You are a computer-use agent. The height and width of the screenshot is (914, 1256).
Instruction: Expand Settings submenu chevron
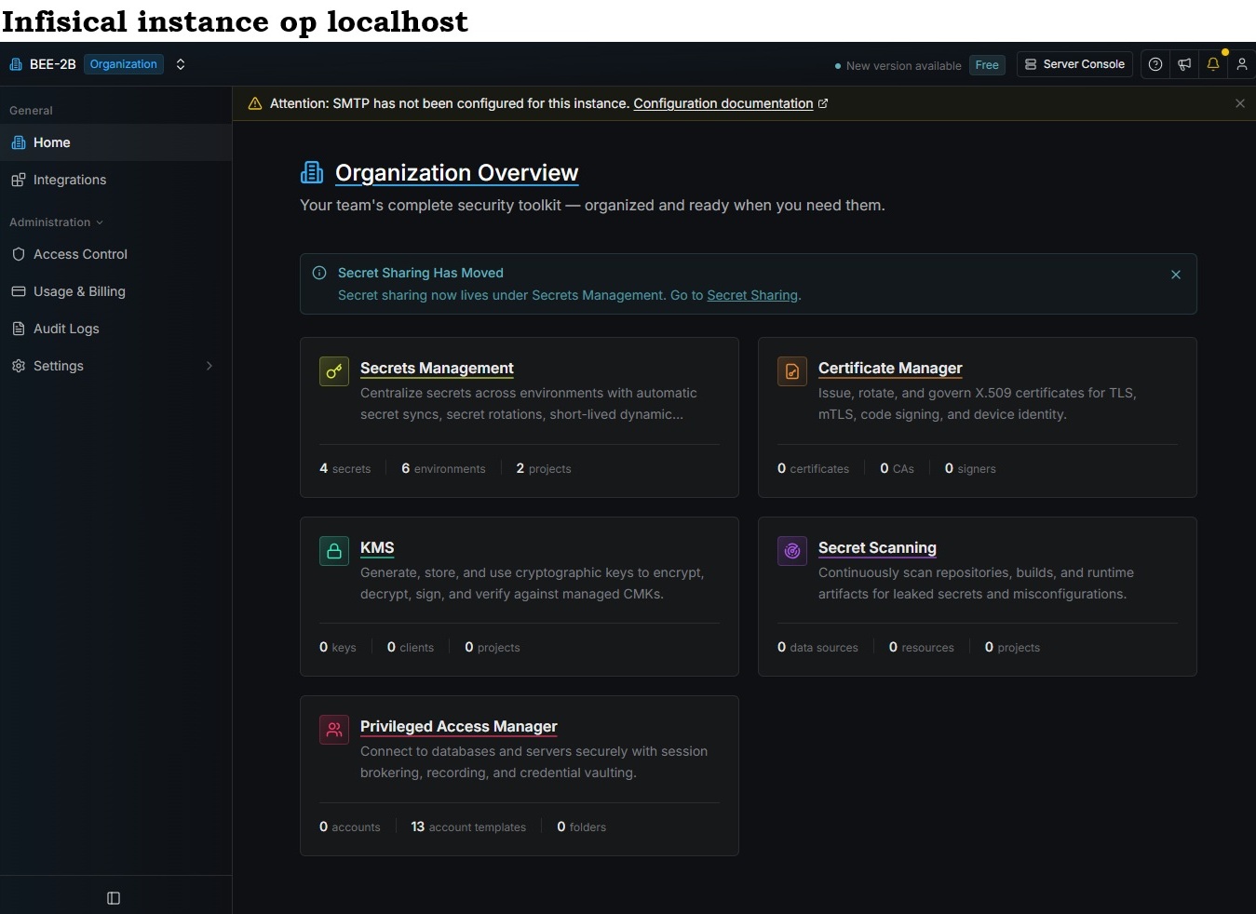(209, 366)
